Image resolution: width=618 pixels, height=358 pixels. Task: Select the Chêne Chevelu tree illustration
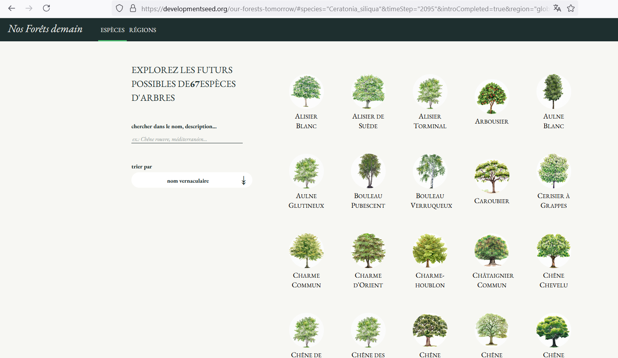point(554,251)
